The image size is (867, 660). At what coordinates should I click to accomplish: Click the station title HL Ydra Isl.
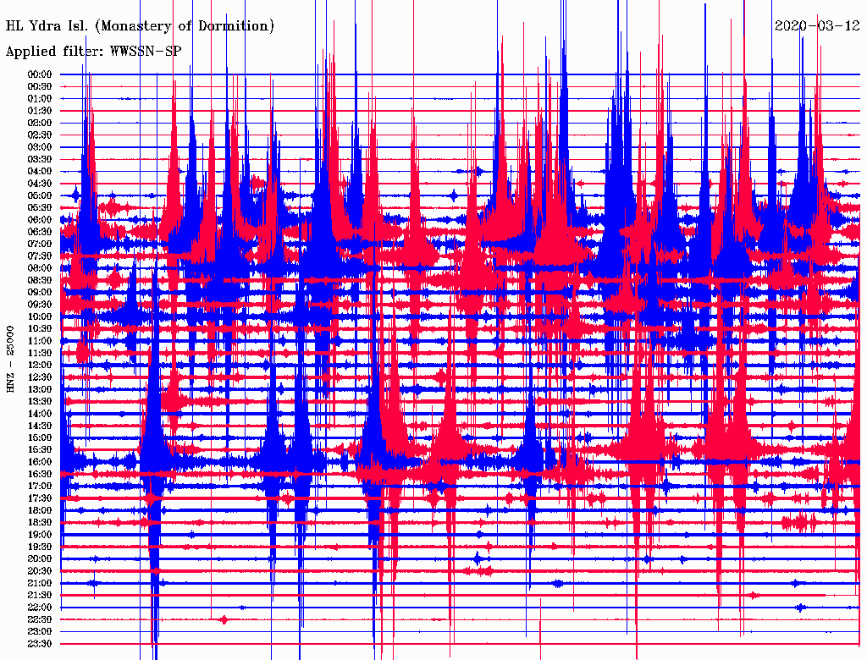(x=140, y=26)
